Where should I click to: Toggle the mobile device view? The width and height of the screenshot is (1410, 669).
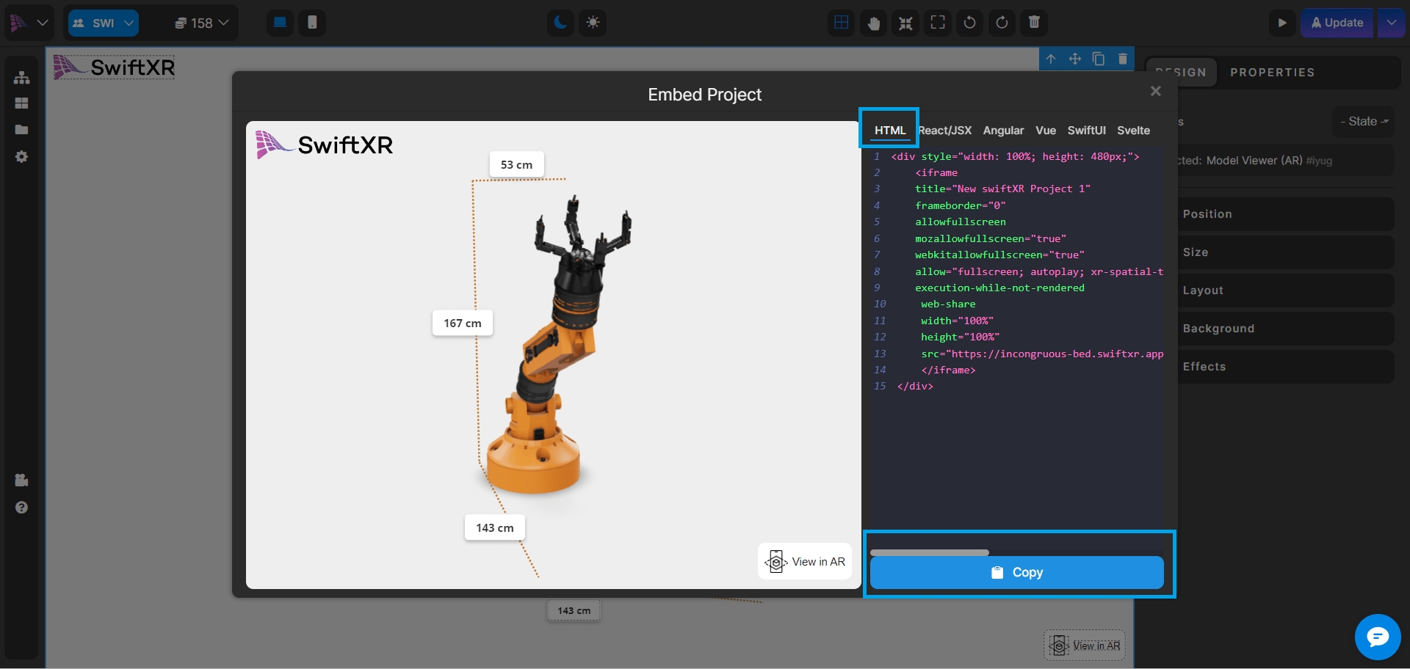(x=312, y=23)
